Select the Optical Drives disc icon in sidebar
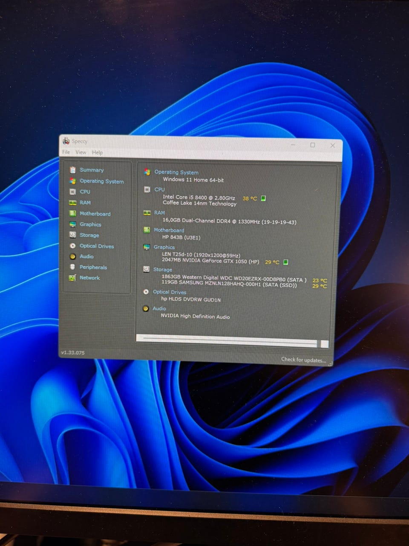Image resolution: width=409 pixels, height=546 pixels. click(73, 246)
